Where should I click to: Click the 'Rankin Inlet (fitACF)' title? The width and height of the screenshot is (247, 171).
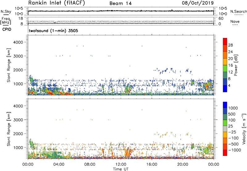click(57, 3)
